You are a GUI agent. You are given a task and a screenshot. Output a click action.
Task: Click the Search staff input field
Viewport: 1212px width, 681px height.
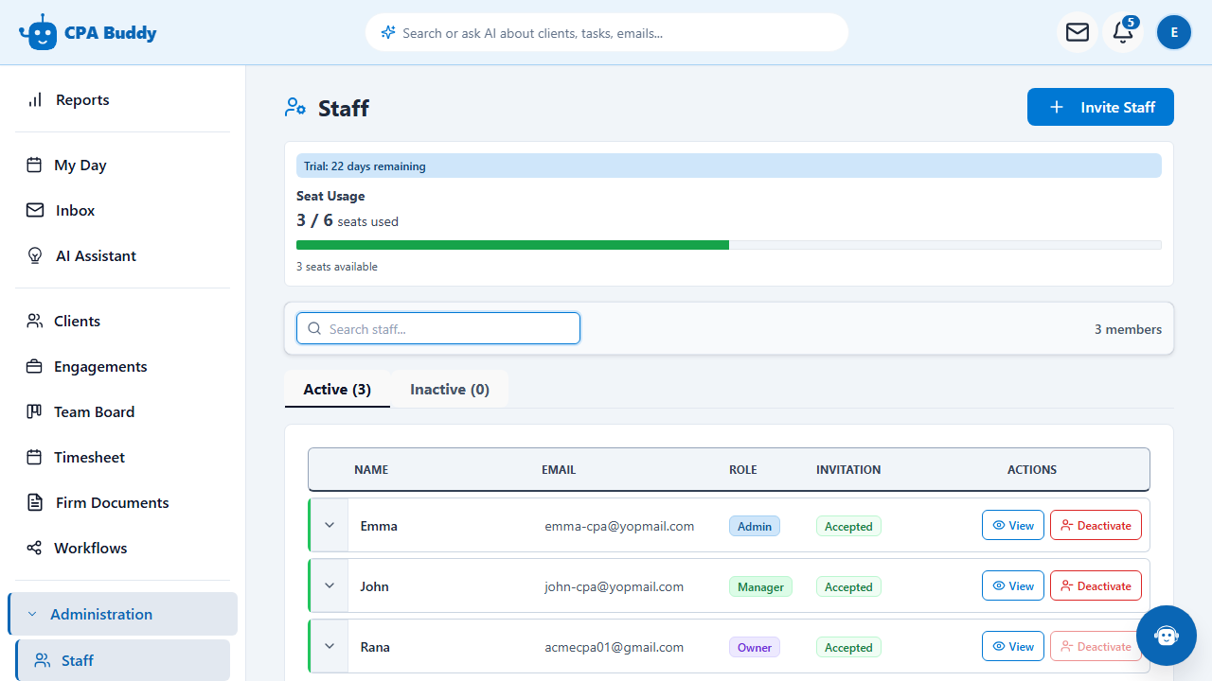click(x=438, y=328)
